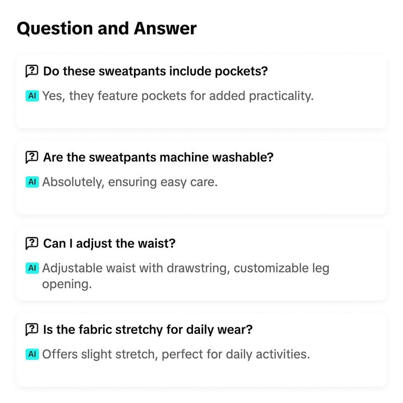Click the question icon beside the pockets question
This screenshot has height=403, width=403.
32,71
